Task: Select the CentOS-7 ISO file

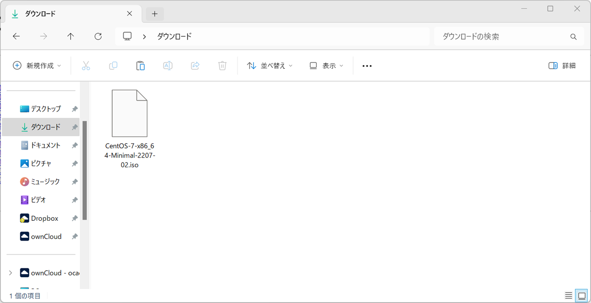Action: tap(129, 113)
